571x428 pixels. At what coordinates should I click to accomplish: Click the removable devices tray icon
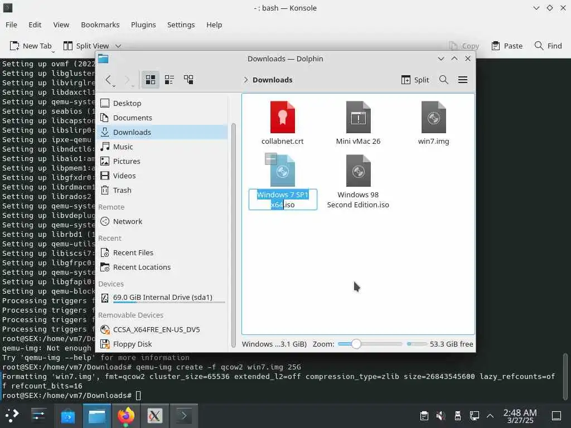tap(458, 416)
